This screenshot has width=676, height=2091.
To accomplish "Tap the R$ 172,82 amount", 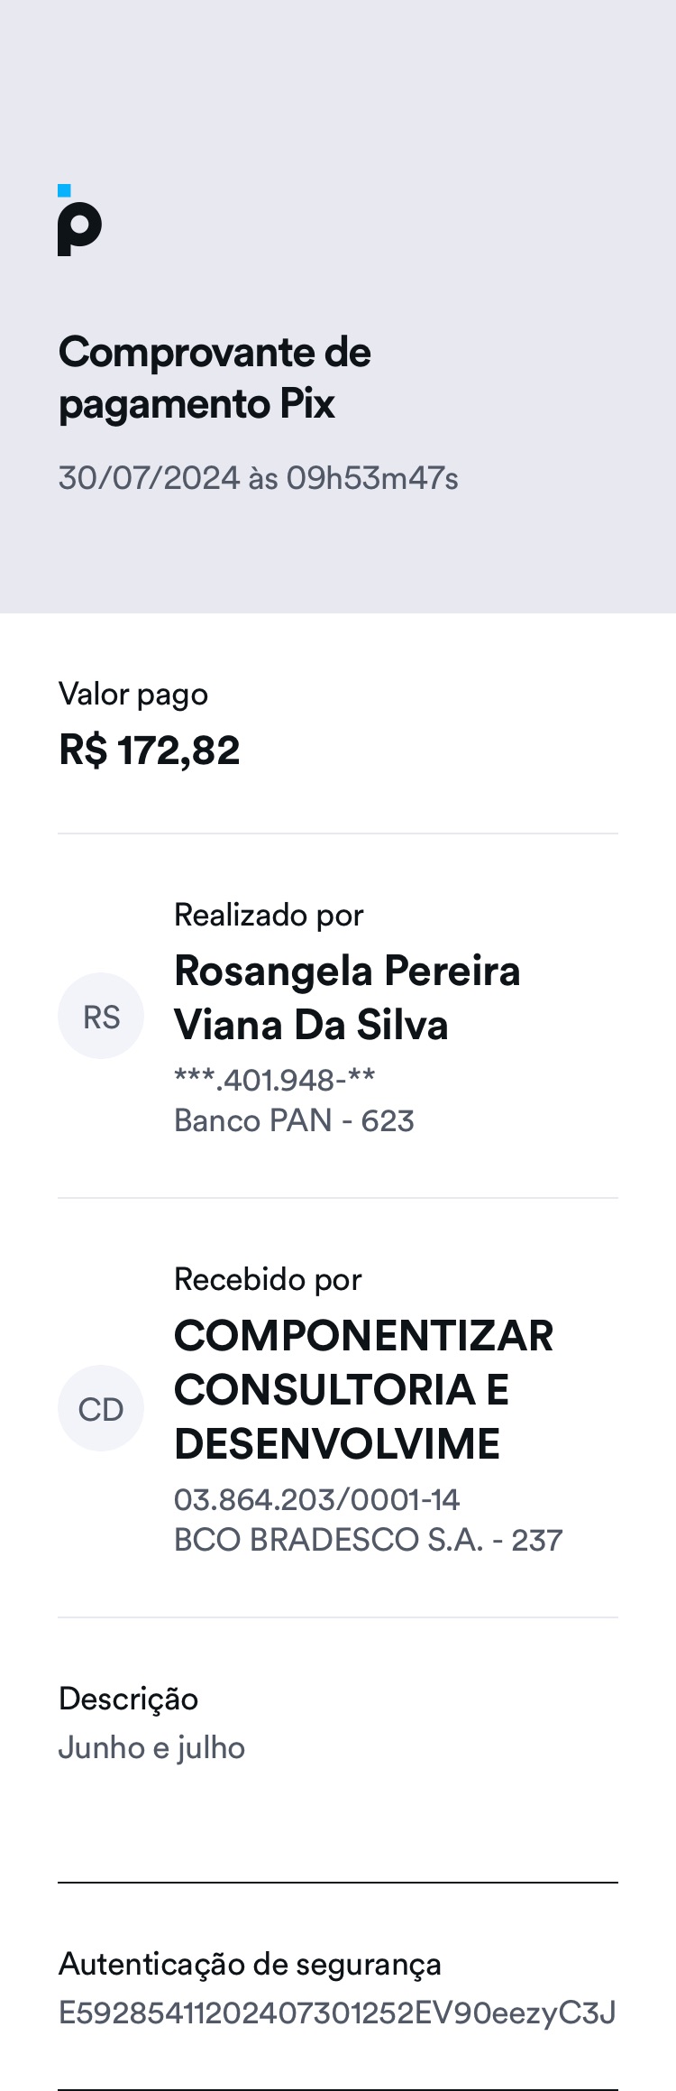I will pos(150,751).
